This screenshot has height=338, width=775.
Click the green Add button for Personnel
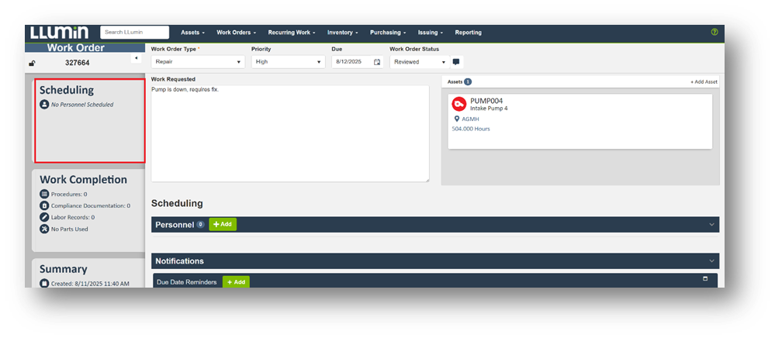223,224
